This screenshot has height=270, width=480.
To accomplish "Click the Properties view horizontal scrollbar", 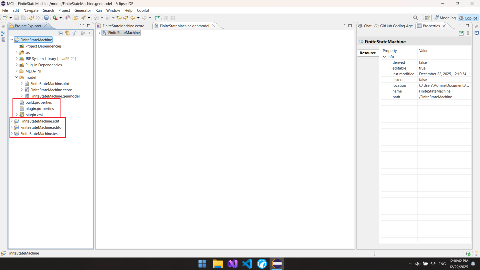I will (422, 246).
